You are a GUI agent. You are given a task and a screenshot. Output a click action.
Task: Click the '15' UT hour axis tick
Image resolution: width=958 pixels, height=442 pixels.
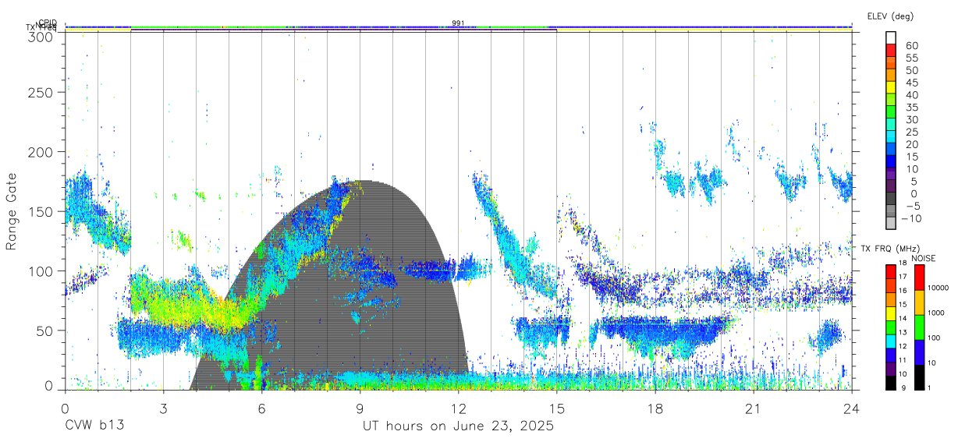(x=556, y=409)
